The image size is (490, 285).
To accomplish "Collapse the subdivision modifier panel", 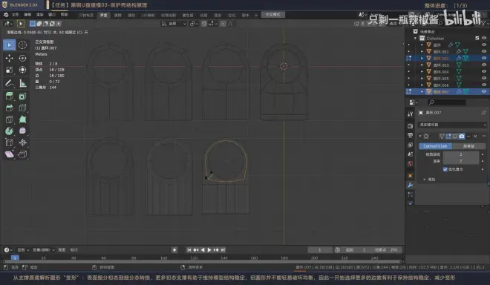I will pyautogui.click(x=420, y=137).
